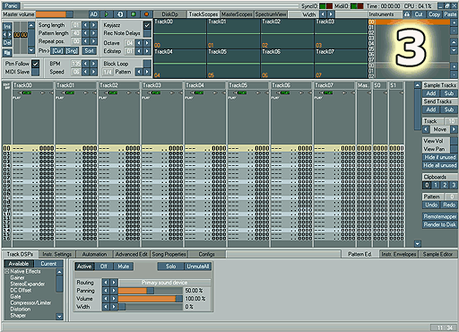Enable MIDI Slave checkbox

[x=35, y=72]
